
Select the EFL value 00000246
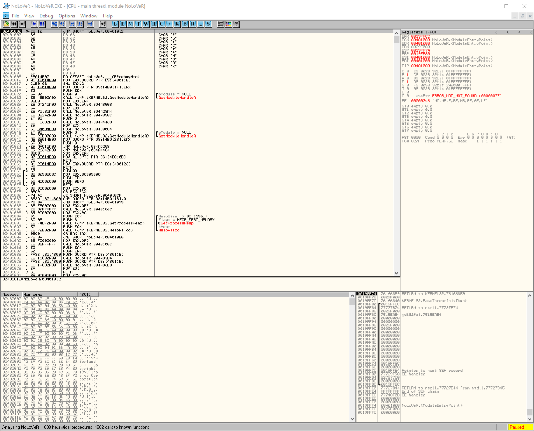point(420,101)
